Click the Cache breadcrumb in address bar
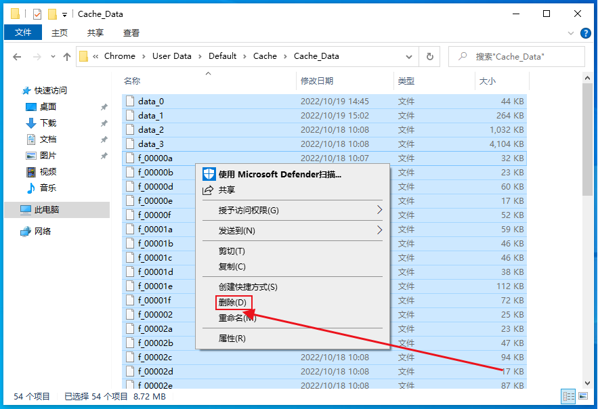This screenshot has height=409, width=598. click(x=265, y=56)
